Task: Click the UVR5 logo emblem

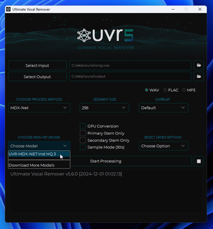Action: [84, 35]
